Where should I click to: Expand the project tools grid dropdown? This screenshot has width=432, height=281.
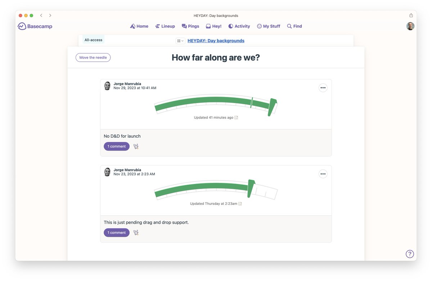coord(180,41)
